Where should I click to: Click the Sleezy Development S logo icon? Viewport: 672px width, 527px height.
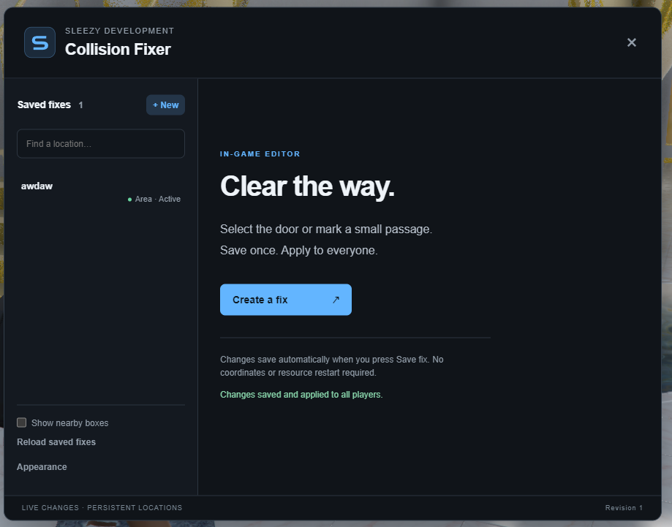(x=40, y=42)
